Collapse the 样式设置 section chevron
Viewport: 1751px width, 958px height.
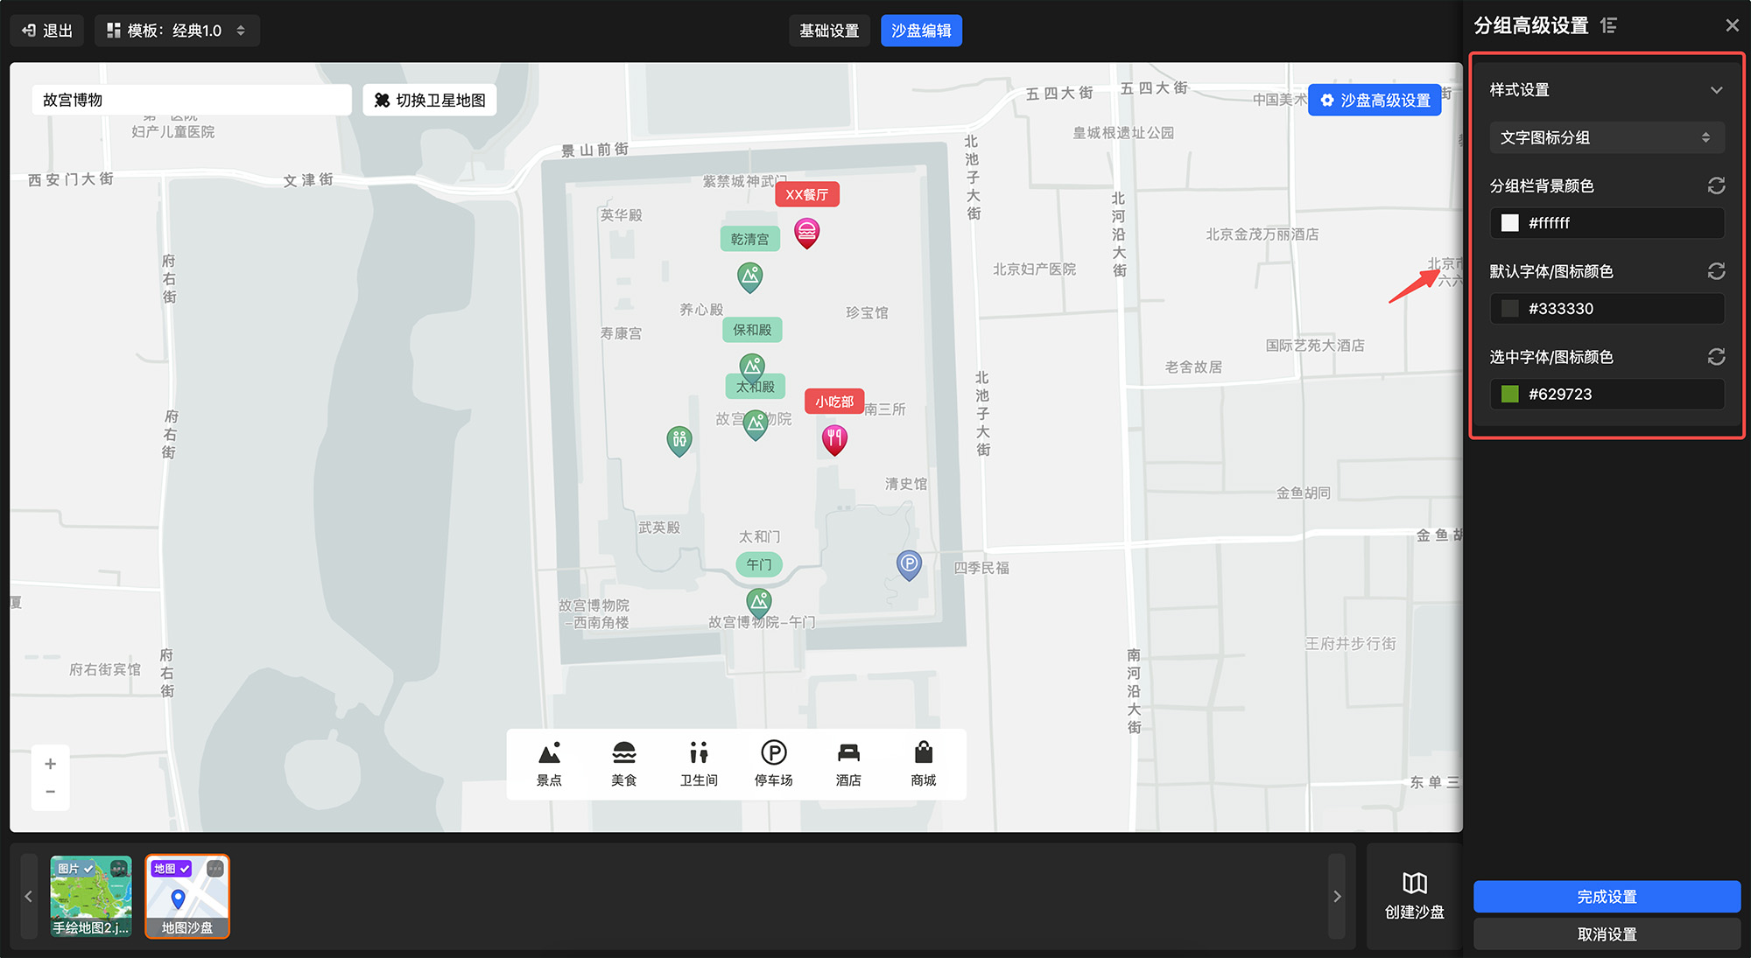pyautogui.click(x=1716, y=90)
